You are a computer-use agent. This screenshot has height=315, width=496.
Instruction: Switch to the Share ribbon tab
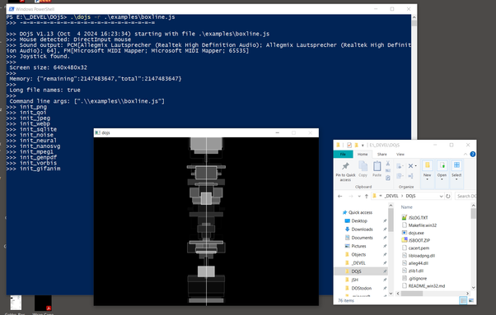pyautogui.click(x=381, y=155)
